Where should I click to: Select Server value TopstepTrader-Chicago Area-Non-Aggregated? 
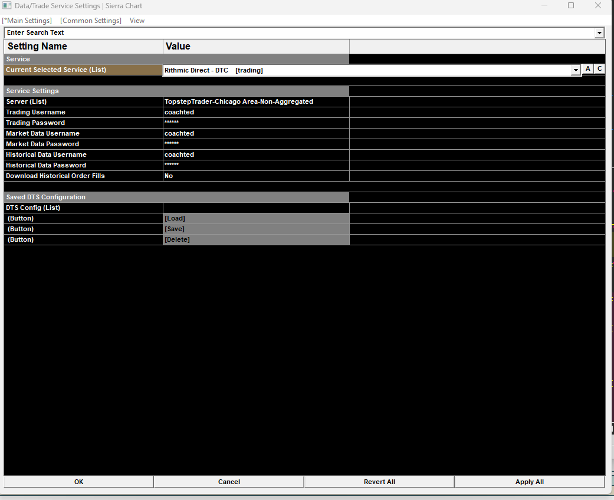(x=256, y=101)
